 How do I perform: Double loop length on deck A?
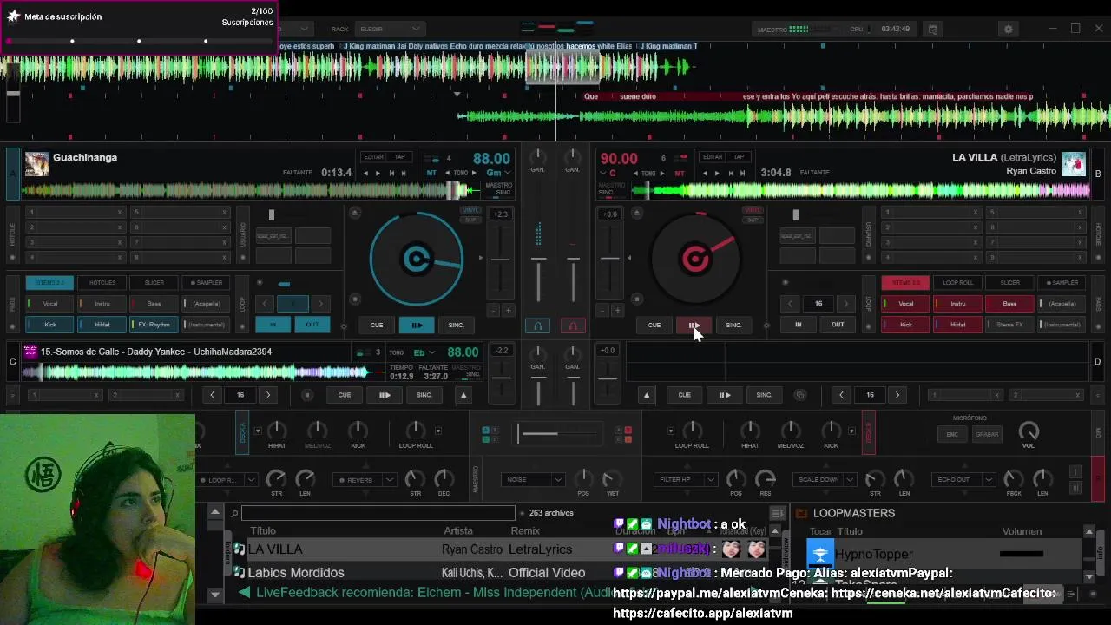(x=320, y=304)
